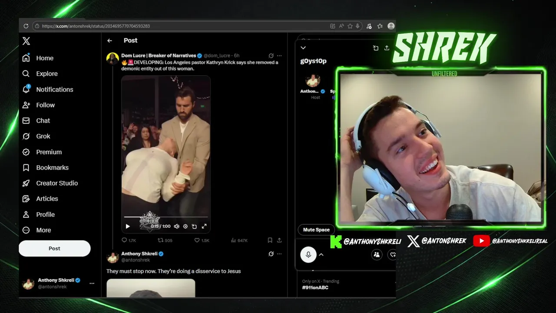Open Dom Lucre | Breaker of Narratives profile name
The width and height of the screenshot is (556, 313).
(159, 56)
